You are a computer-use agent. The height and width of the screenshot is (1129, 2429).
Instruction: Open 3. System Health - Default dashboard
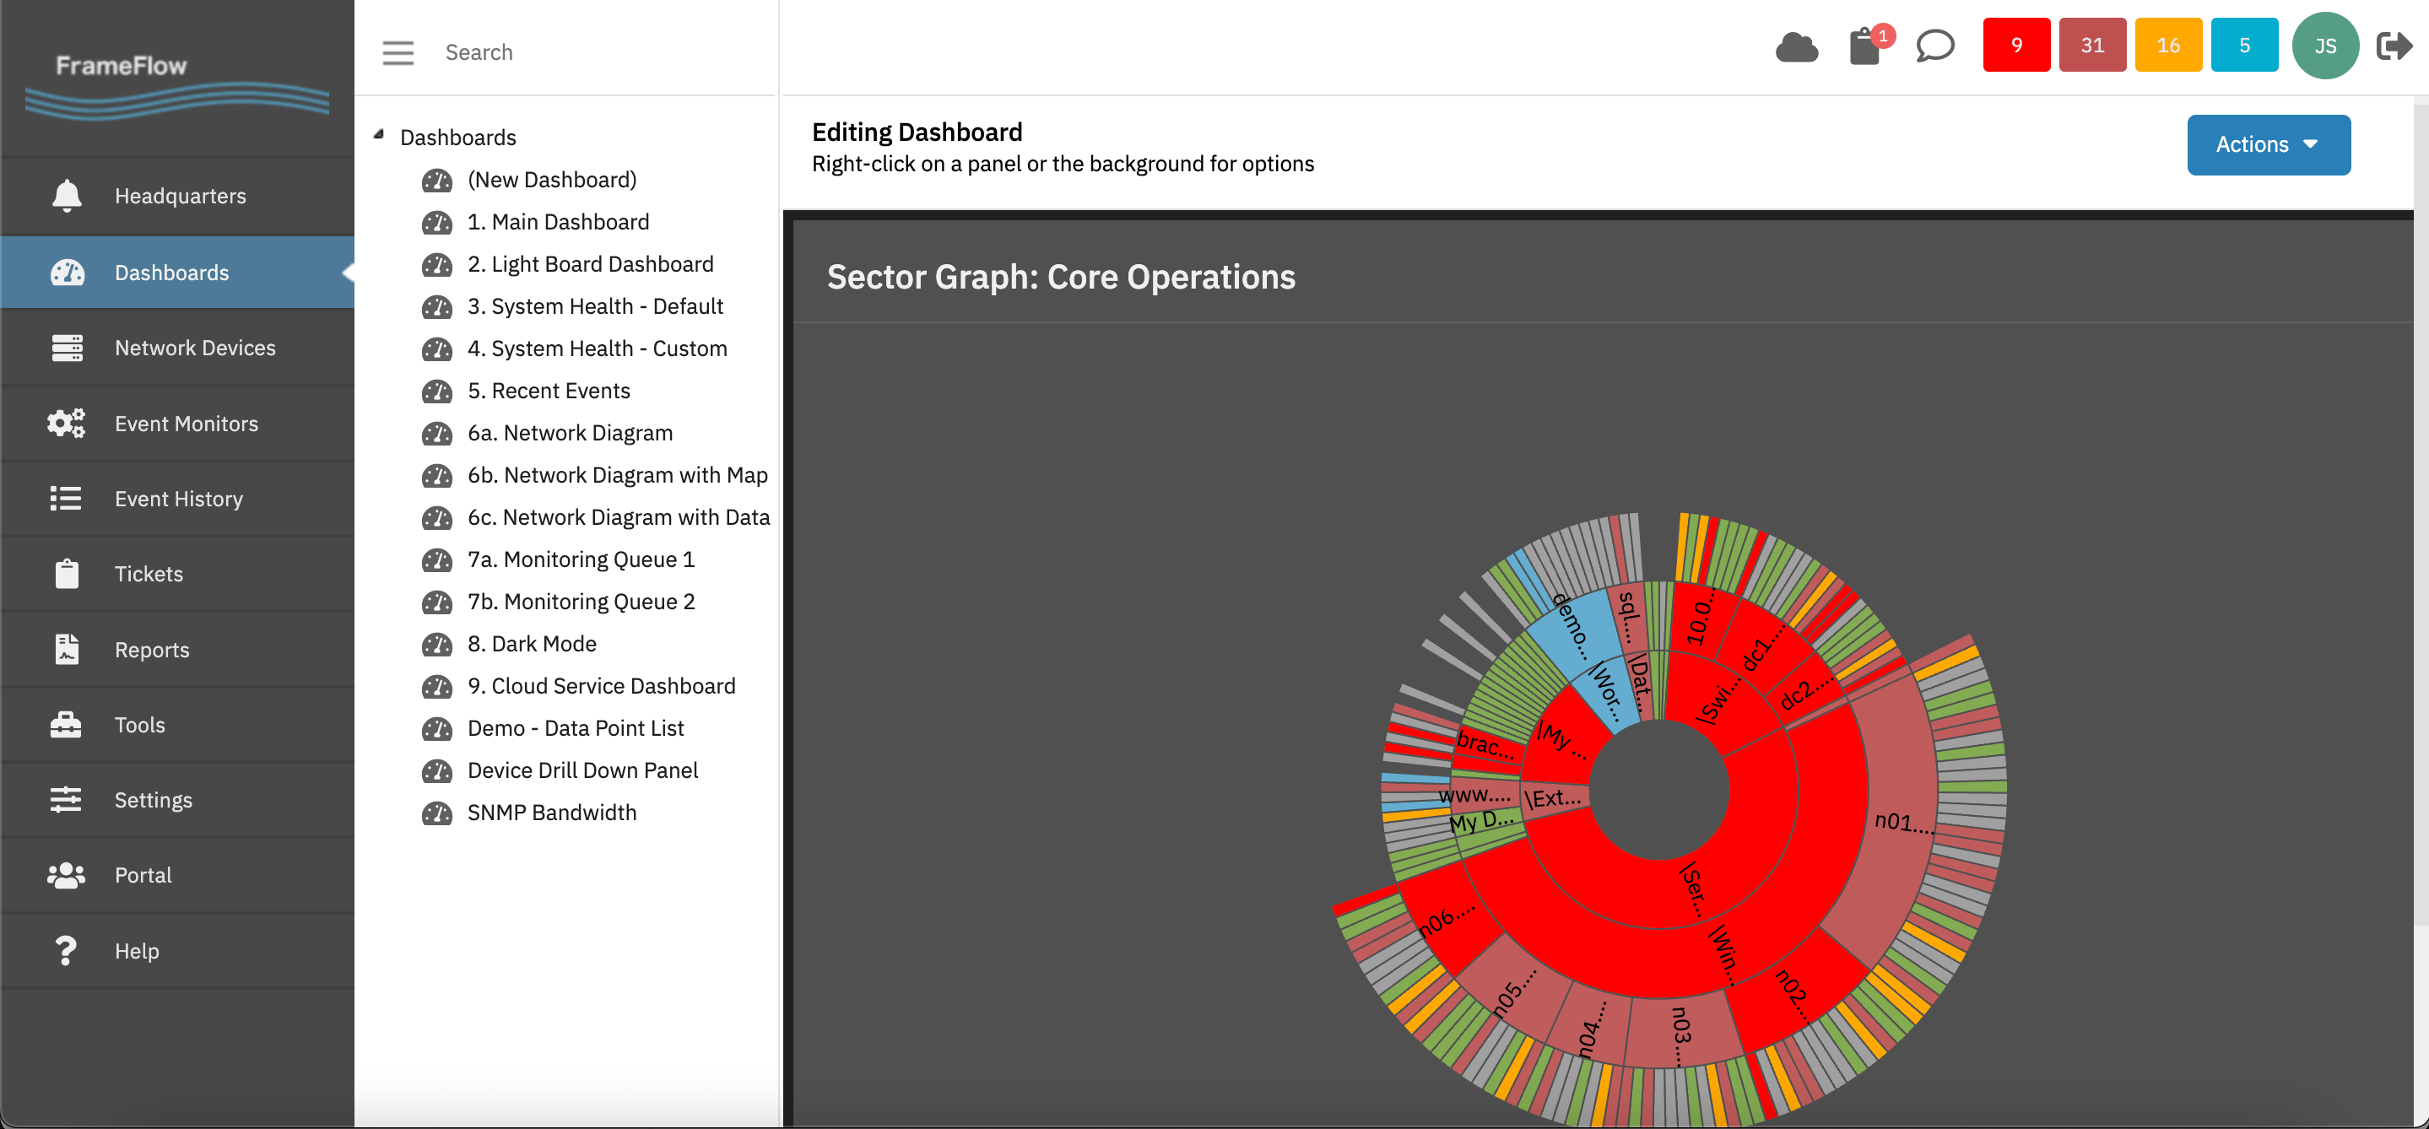coord(595,306)
